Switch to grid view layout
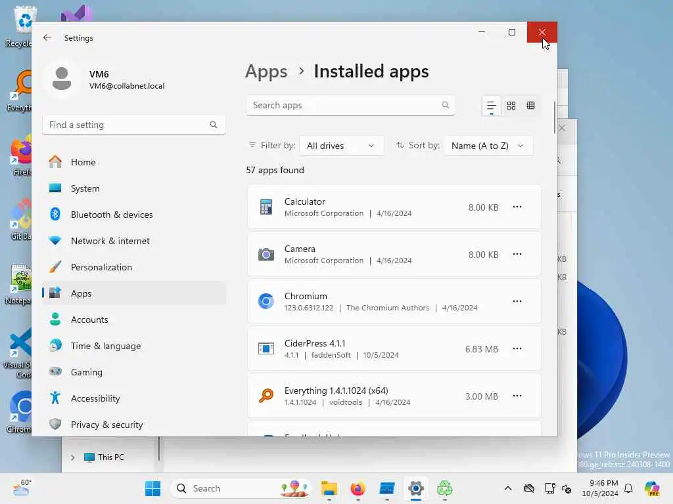This screenshot has width=673, height=504. coord(511,106)
